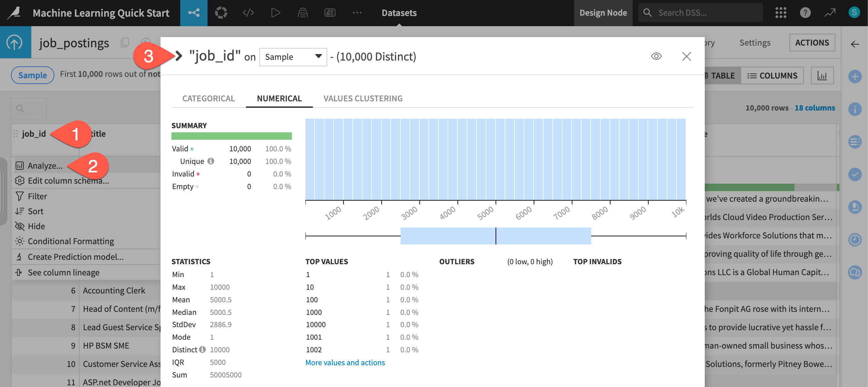Open the user profile avatar S
The image size is (868, 387).
[854, 13]
